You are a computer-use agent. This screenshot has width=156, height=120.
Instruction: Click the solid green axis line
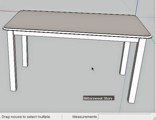(x=153, y=41)
